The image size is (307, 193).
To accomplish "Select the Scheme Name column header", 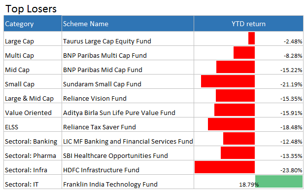I will pos(128,24).
